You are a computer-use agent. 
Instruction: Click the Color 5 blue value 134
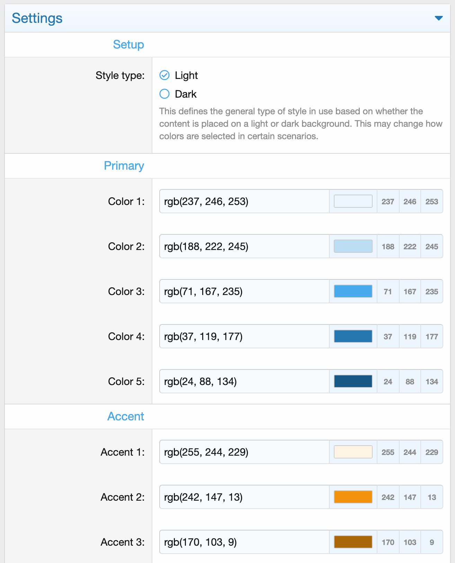pos(432,382)
